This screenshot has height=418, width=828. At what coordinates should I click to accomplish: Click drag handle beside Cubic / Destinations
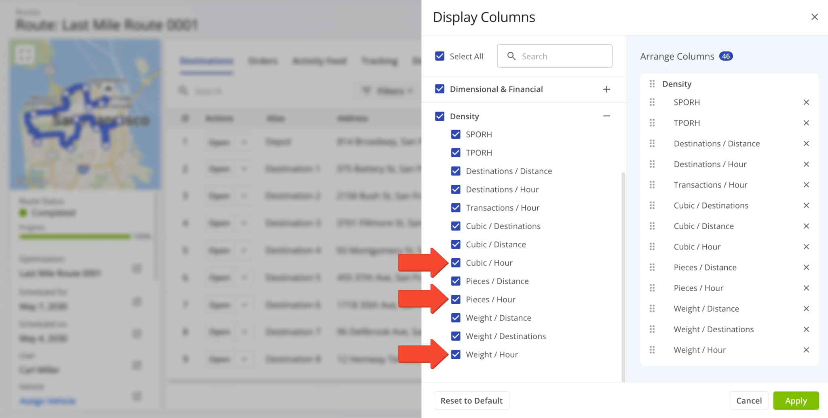tap(652, 205)
